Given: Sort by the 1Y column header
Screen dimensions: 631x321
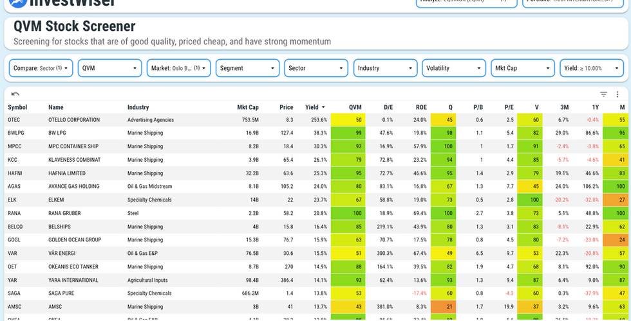Looking at the screenshot, I should tap(595, 107).
